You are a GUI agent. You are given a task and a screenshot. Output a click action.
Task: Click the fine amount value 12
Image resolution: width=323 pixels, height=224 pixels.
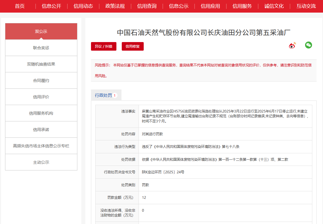point(144,197)
